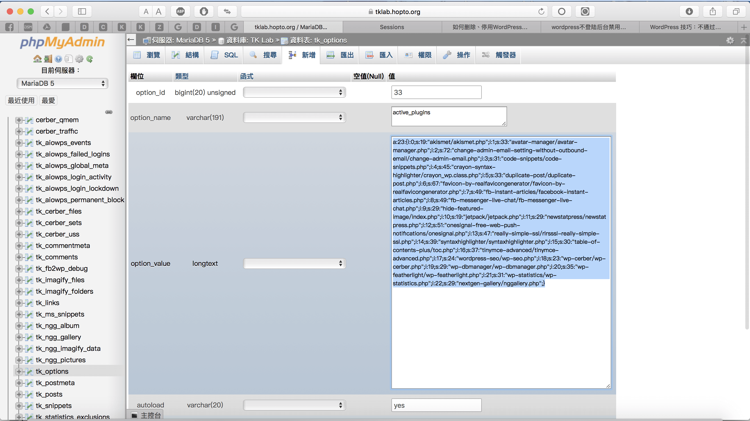The height and width of the screenshot is (421, 750).
Task: Open phpMyAdmin documentation help icon
Action: (x=58, y=59)
